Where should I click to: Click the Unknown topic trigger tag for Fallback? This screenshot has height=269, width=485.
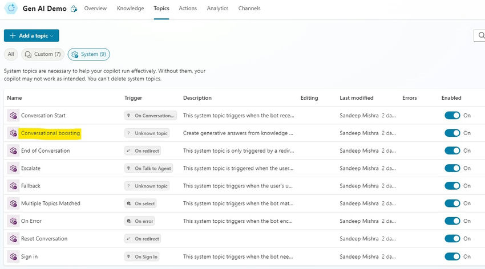click(x=147, y=186)
